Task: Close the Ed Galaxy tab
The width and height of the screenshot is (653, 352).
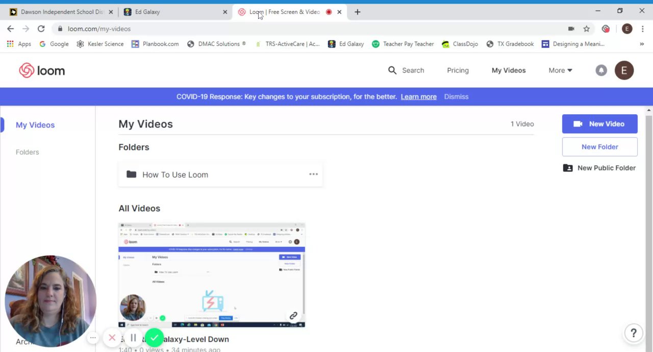Action: pos(225,12)
